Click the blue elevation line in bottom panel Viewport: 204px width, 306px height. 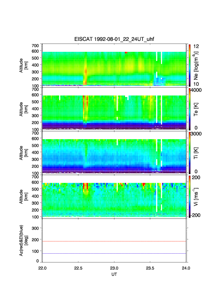[x=114, y=254]
